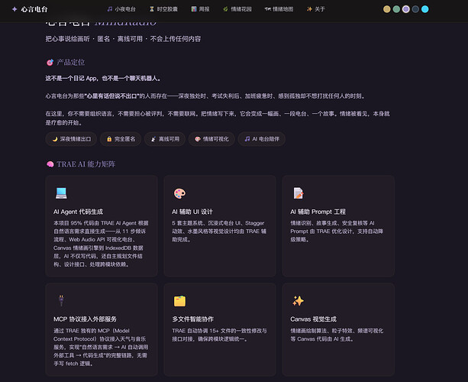Click the brain icon beside TRAE AI 能力矩阵
468x382 pixels.
tap(50, 164)
